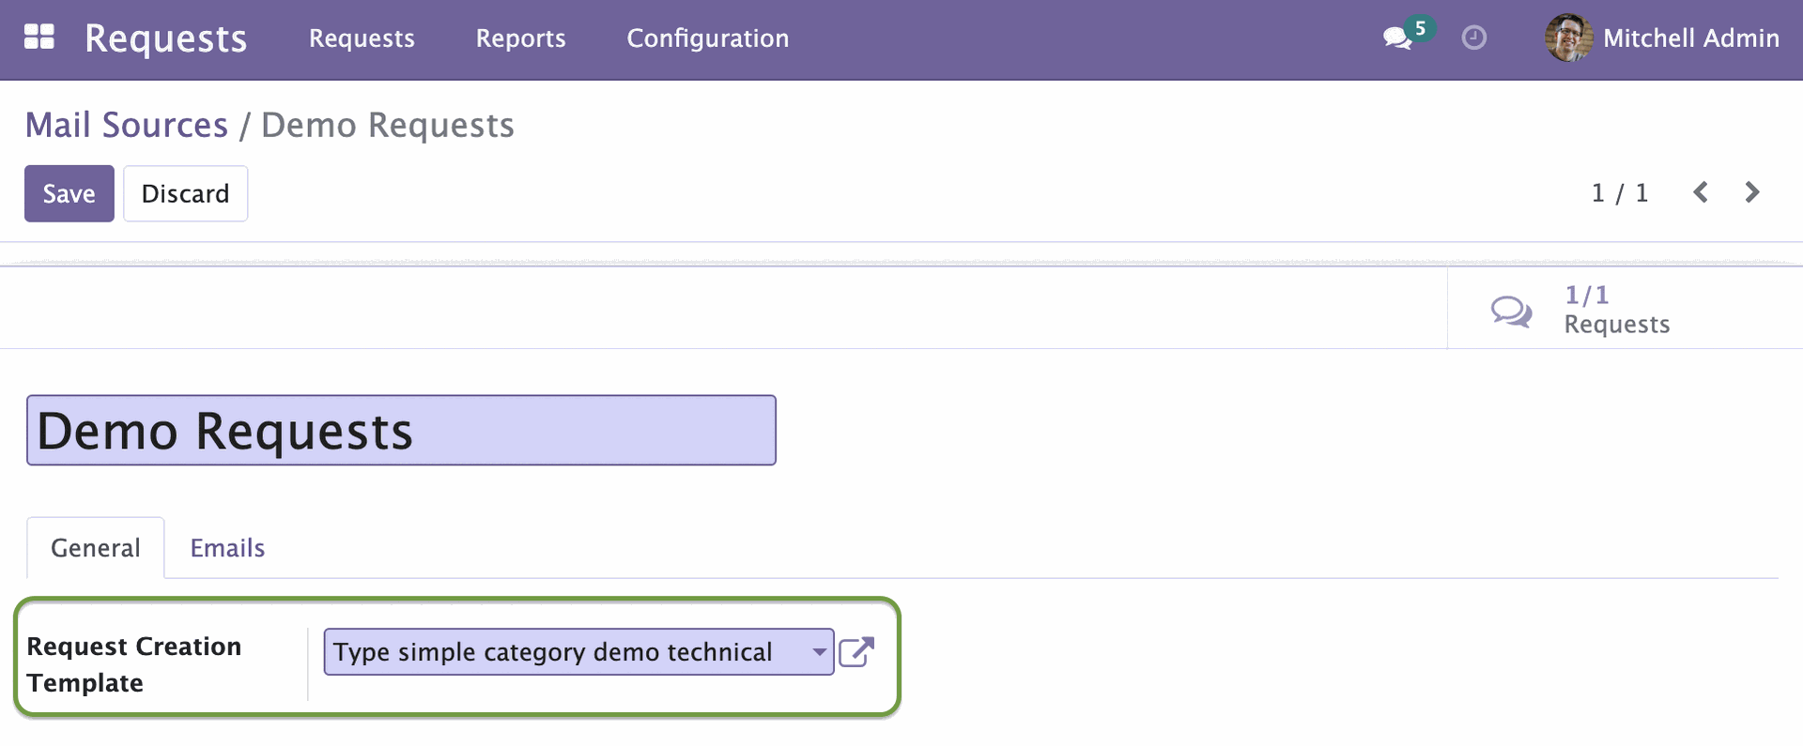The height and width of the screenshot is (746, 1803).
Task: Open the Configuration menu
Action: pyautogui.click(x=707, y=38)
